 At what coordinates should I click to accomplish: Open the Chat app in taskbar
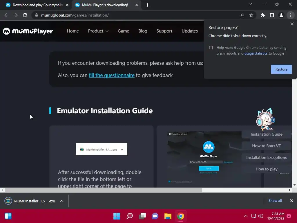[155, 216]
